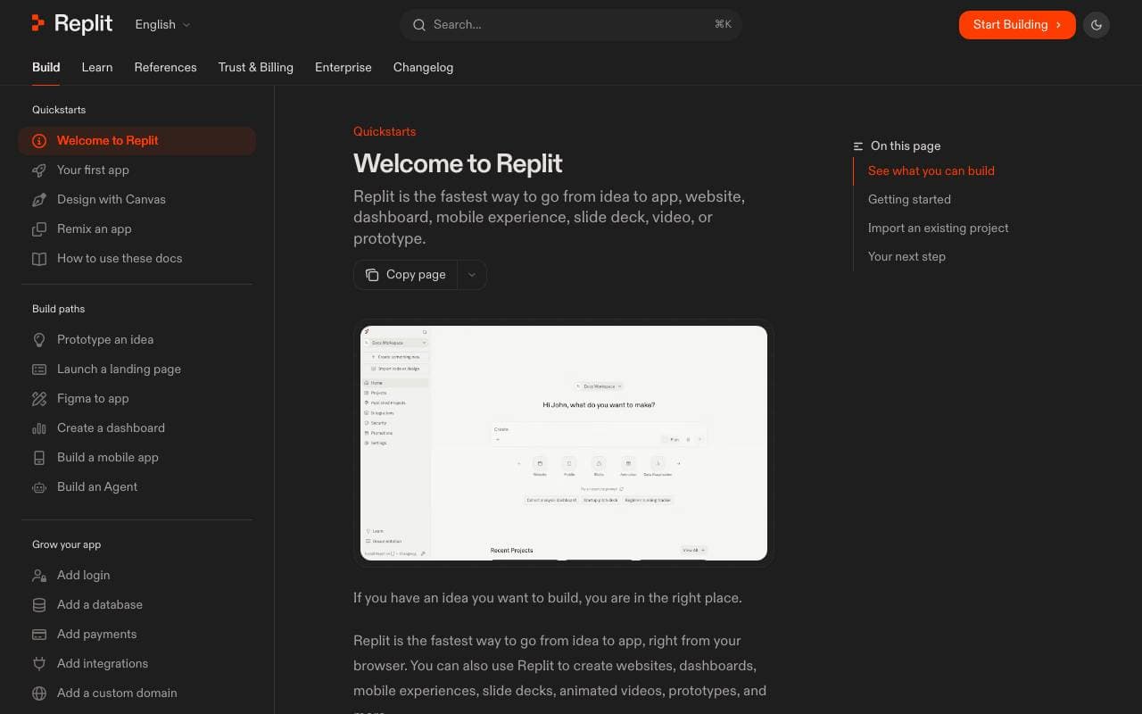Open Welcome to Replit sidebar page
This screenshot has height=714, width=1142.
137,141
